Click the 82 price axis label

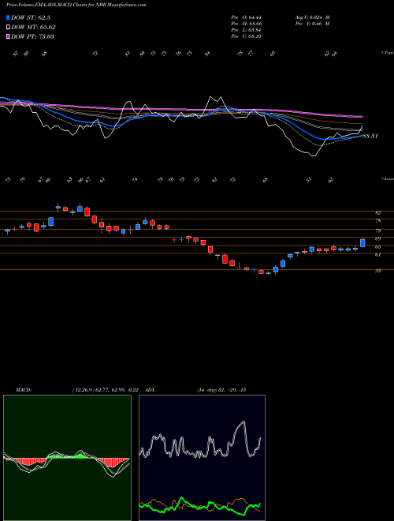(377, 212)
